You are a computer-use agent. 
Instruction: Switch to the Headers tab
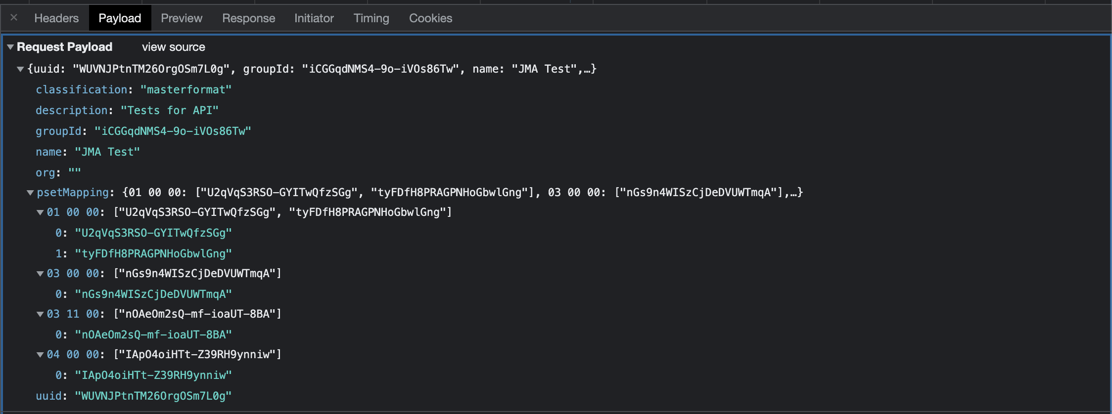tap(56, 18)
